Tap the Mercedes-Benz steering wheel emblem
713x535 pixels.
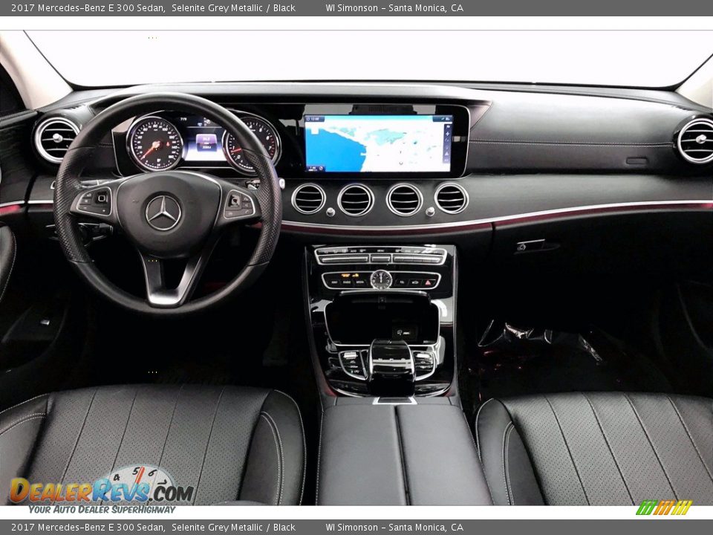[165, 213]
